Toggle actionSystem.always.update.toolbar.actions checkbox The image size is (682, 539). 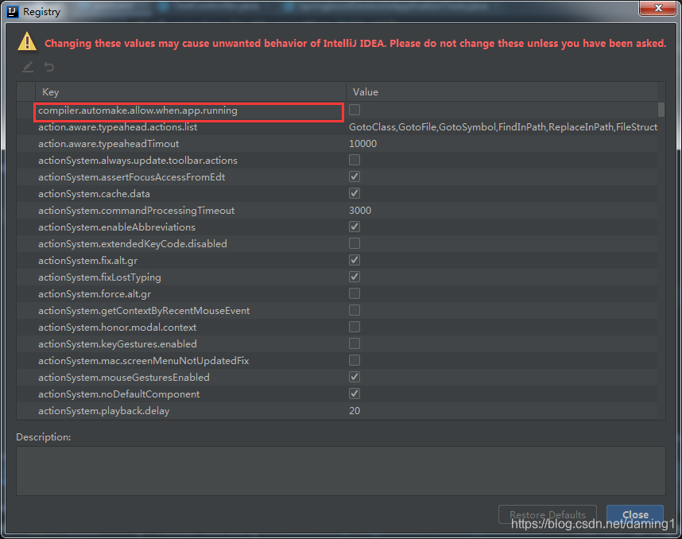pos(355,160)
